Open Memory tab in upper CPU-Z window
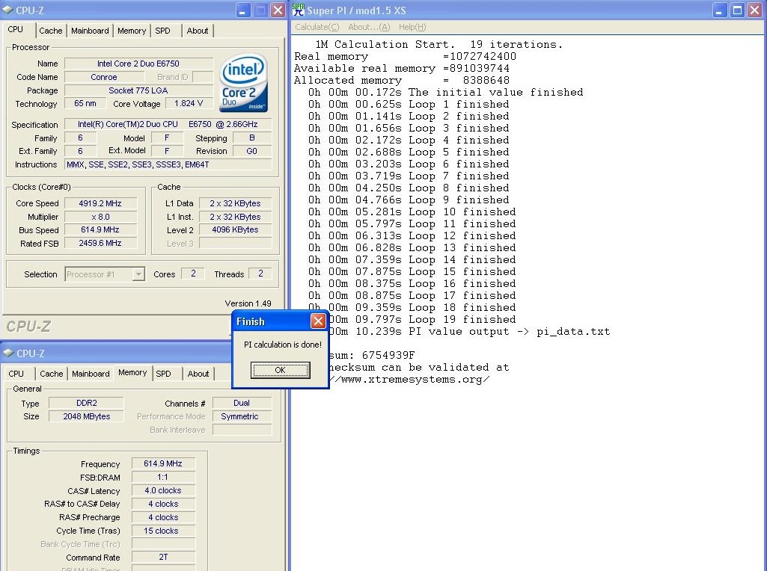Screen dimensions: 767x571 [132, 31]
